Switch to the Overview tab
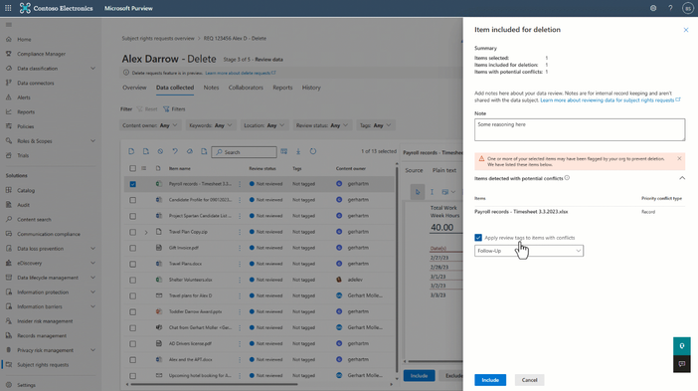 134,88
